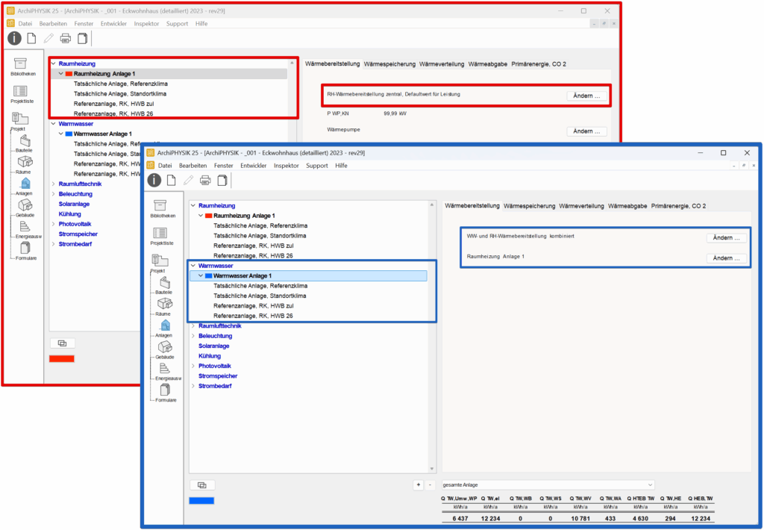Click Ändern next to Raumheizung Anlage 1

point(726,258)
